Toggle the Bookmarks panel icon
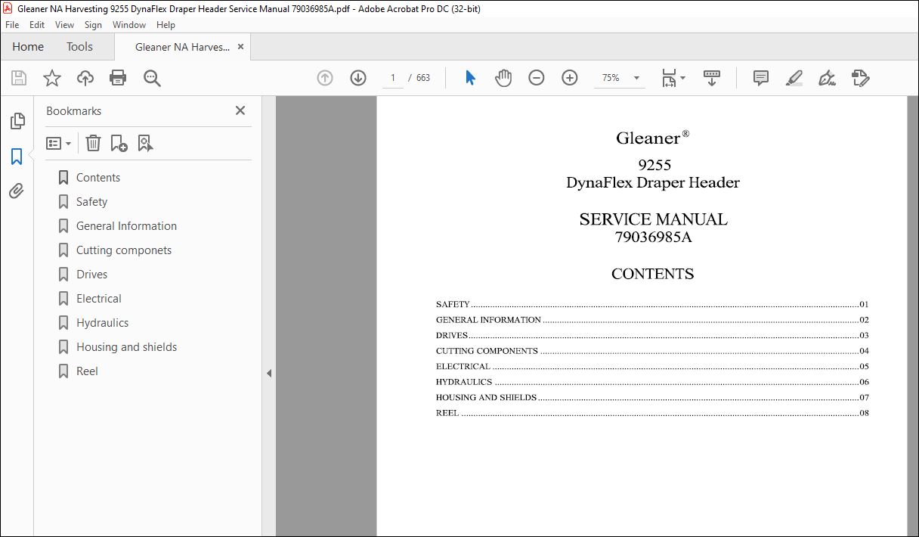 pyautogui.click(x=17, y=157)
